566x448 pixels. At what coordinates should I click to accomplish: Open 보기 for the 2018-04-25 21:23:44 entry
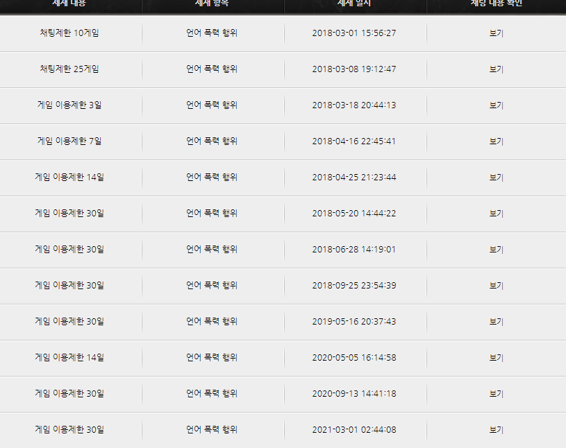[496, 178]
